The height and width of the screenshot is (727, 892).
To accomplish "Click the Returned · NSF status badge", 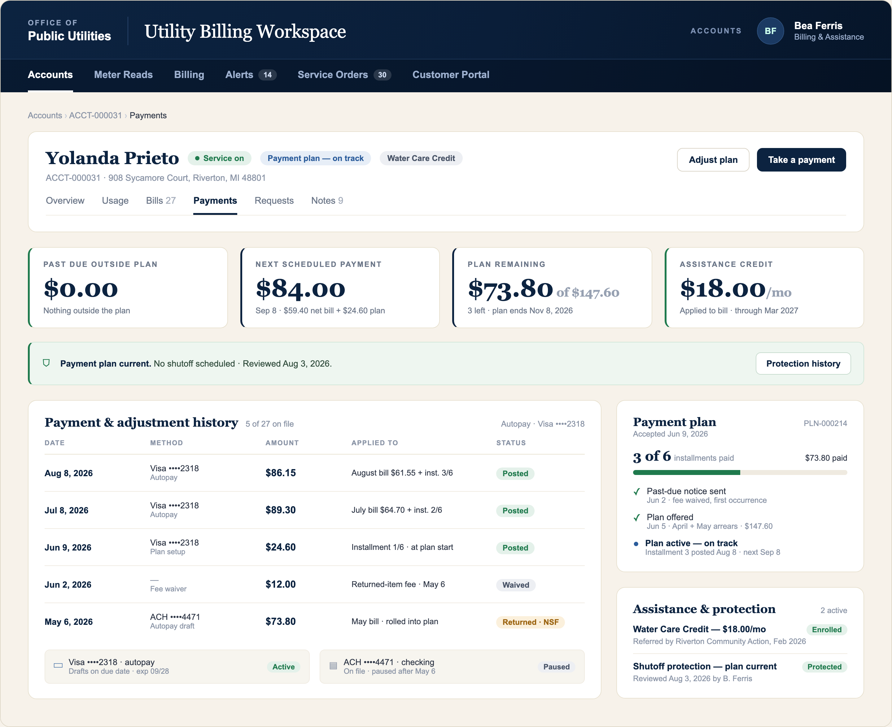I will (x=531, y=622).
